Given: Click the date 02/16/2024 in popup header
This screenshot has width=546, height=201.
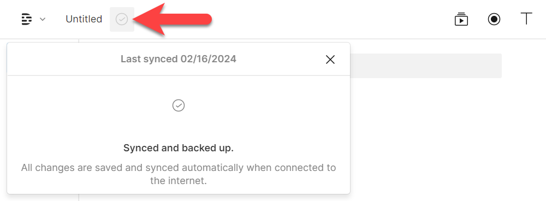Looking at the screenshot, I should 208,59.
